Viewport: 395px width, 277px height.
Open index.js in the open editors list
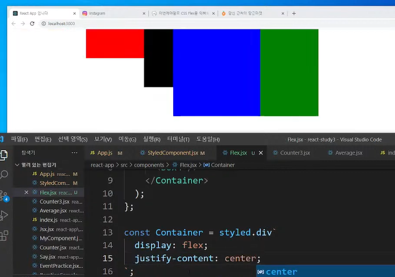click(49, 220)
